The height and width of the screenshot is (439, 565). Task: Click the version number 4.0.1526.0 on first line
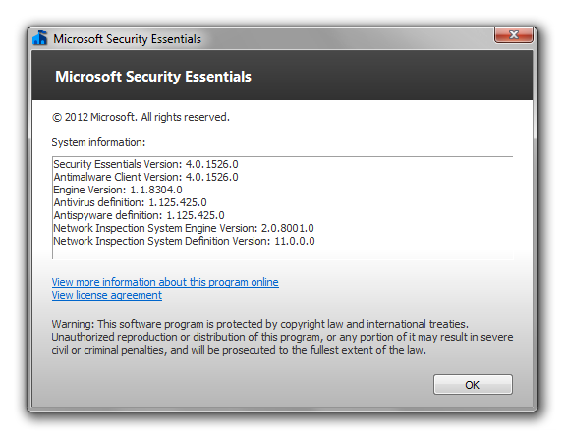pos(211,164)
